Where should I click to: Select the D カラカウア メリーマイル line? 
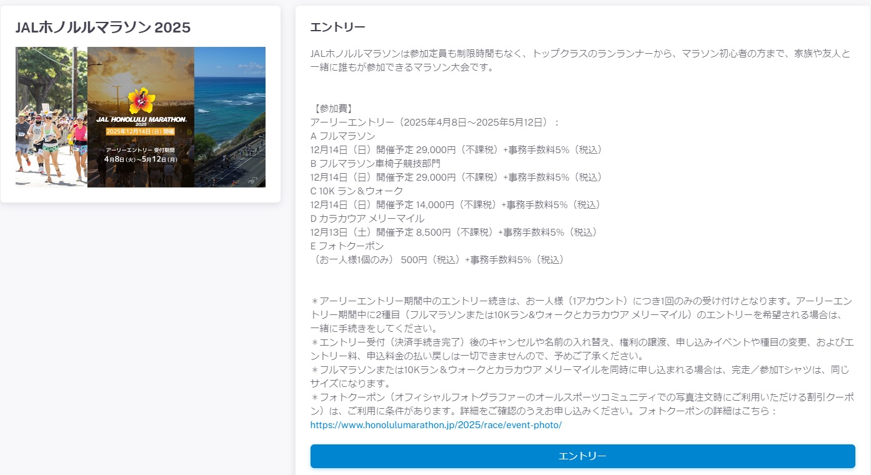click(367, 218)
